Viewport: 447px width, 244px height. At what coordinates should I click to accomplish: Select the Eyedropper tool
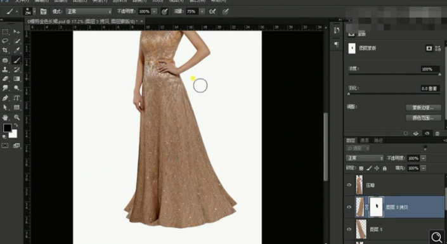coord(17,50)
